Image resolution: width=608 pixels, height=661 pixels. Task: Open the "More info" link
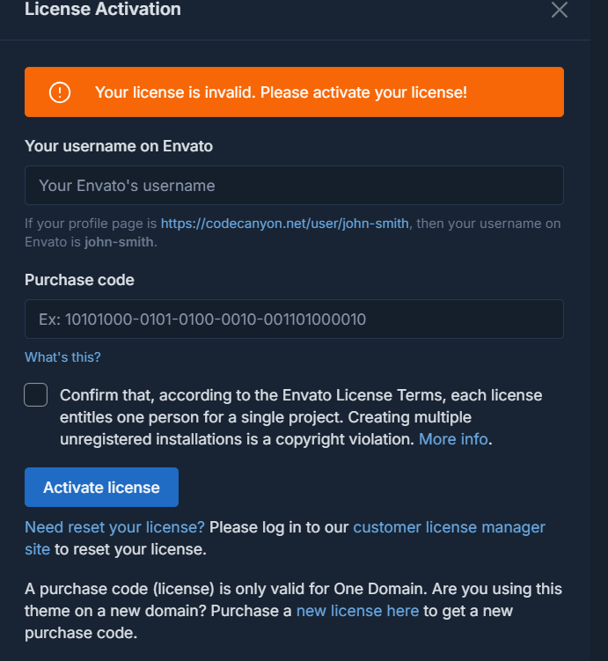point(453,439)
